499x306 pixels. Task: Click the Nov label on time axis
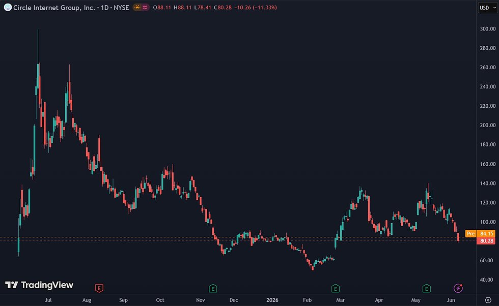[201, 300]
